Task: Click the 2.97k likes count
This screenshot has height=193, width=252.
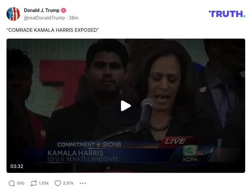Action: click(68, 183)
